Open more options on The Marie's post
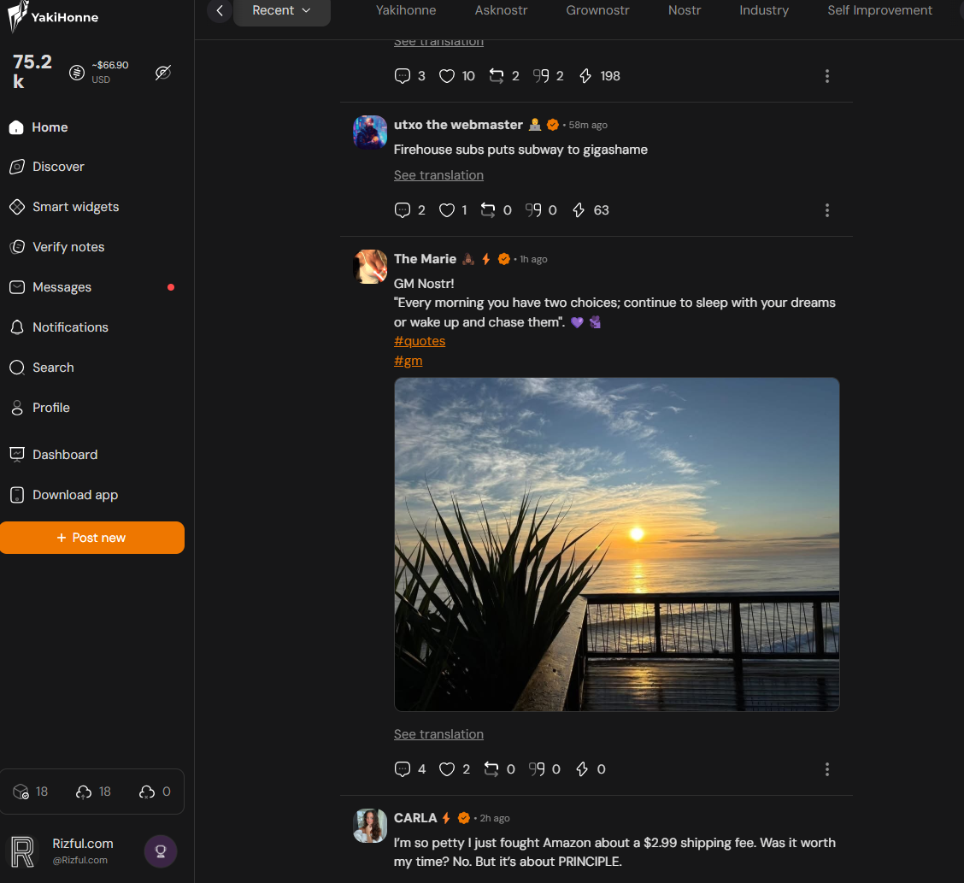This screenshot has width=964, height=883. tap(827, 768)
